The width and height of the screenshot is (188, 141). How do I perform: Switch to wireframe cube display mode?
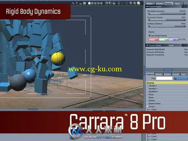pos(127,3)
